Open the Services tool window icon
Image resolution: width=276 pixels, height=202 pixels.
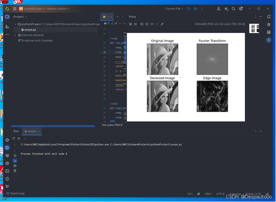(7, 163)
